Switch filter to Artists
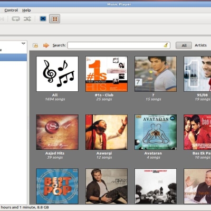This screenshot has height=211, width=211. pos(200,45)
